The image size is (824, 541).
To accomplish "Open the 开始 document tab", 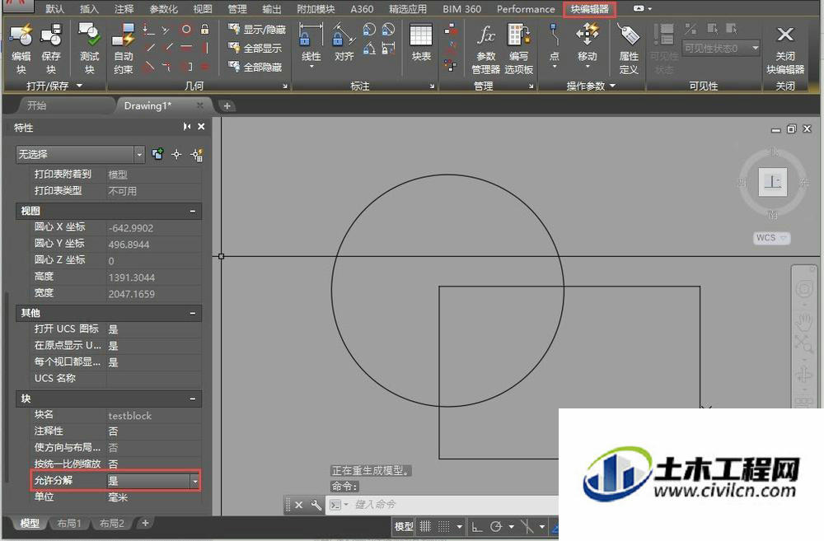I will click(37, 105).
